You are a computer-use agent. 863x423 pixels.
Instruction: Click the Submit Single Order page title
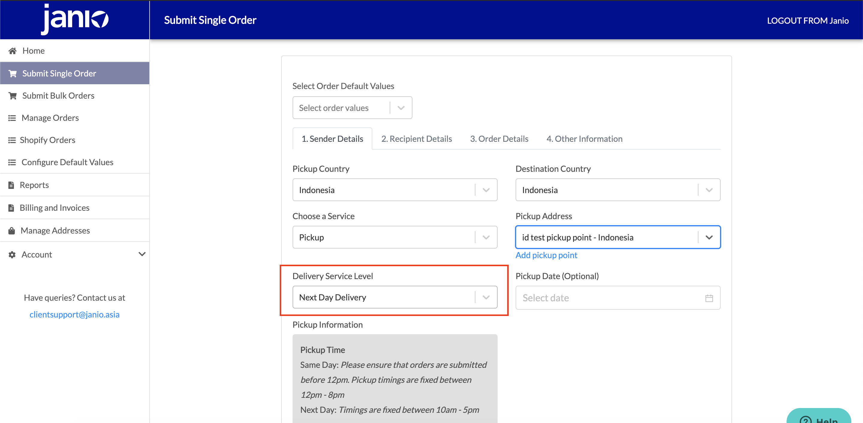tap(210, 20)
